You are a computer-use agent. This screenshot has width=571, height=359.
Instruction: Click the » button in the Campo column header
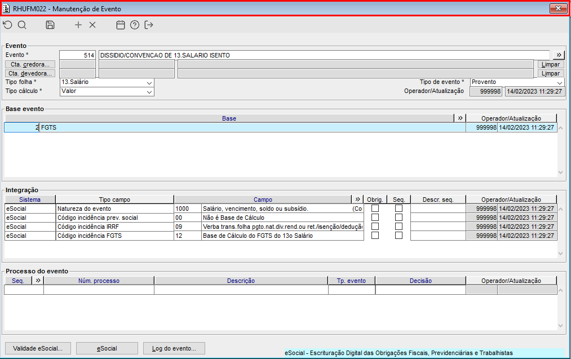357,199
